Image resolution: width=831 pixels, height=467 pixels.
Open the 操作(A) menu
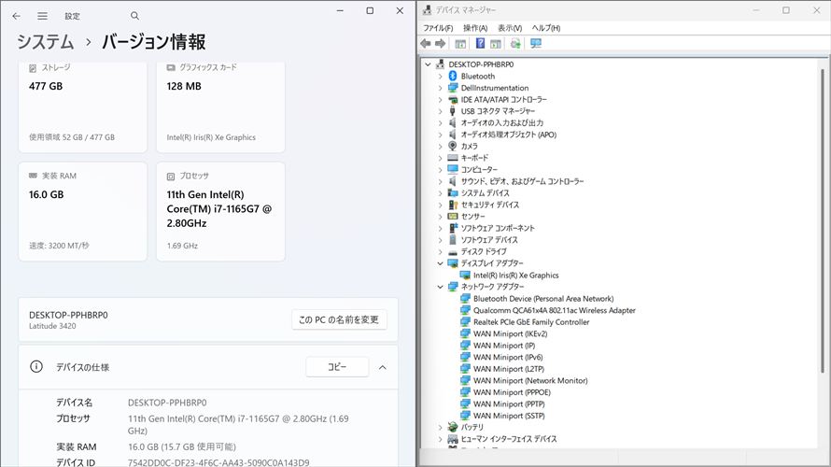pyautogui.click(x=475, y=28)
